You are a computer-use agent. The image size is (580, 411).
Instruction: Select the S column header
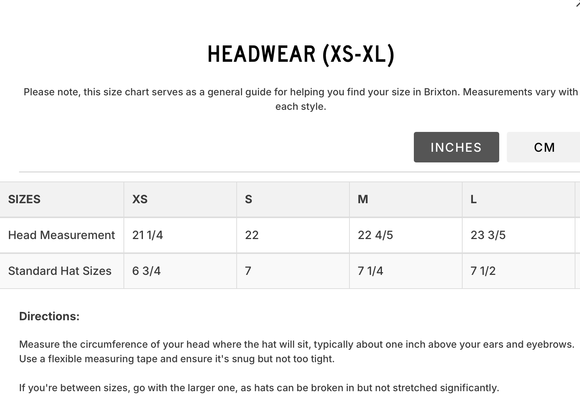[x=293, y=199]
